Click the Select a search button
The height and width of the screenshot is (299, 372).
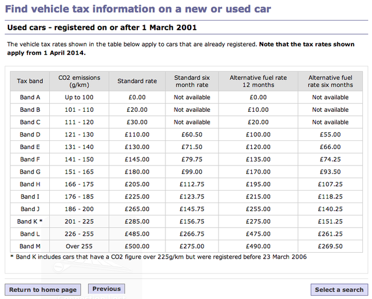pyautogui.click(x=339, y=289)
